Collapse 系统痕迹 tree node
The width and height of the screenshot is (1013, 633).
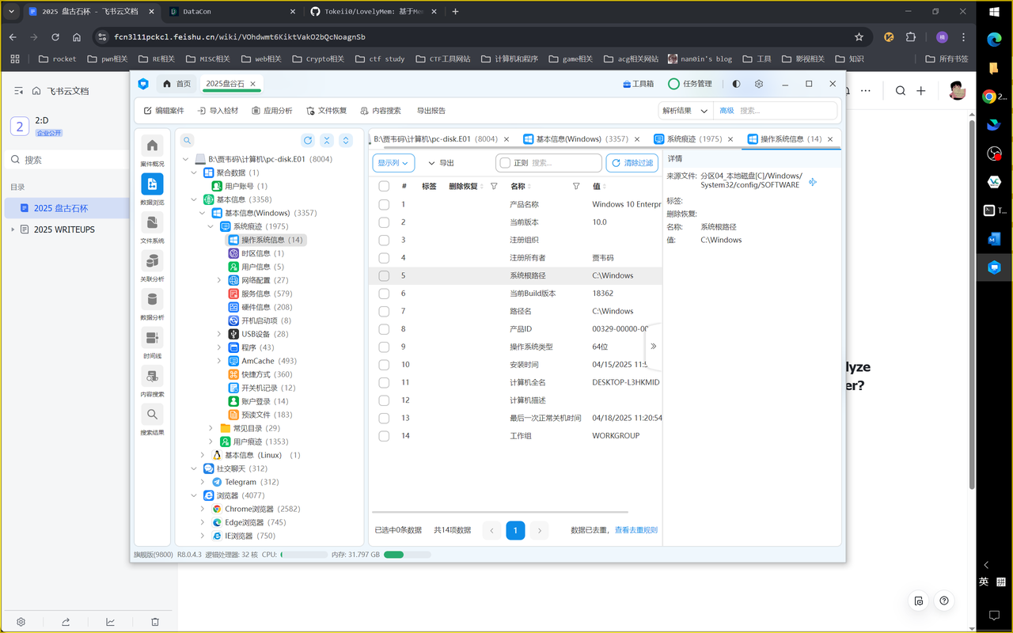(211, 226)
